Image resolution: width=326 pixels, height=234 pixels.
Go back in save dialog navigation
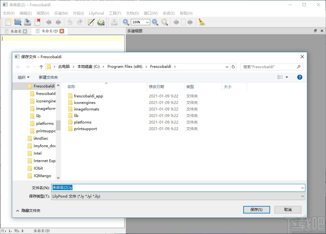pos(18,67)
